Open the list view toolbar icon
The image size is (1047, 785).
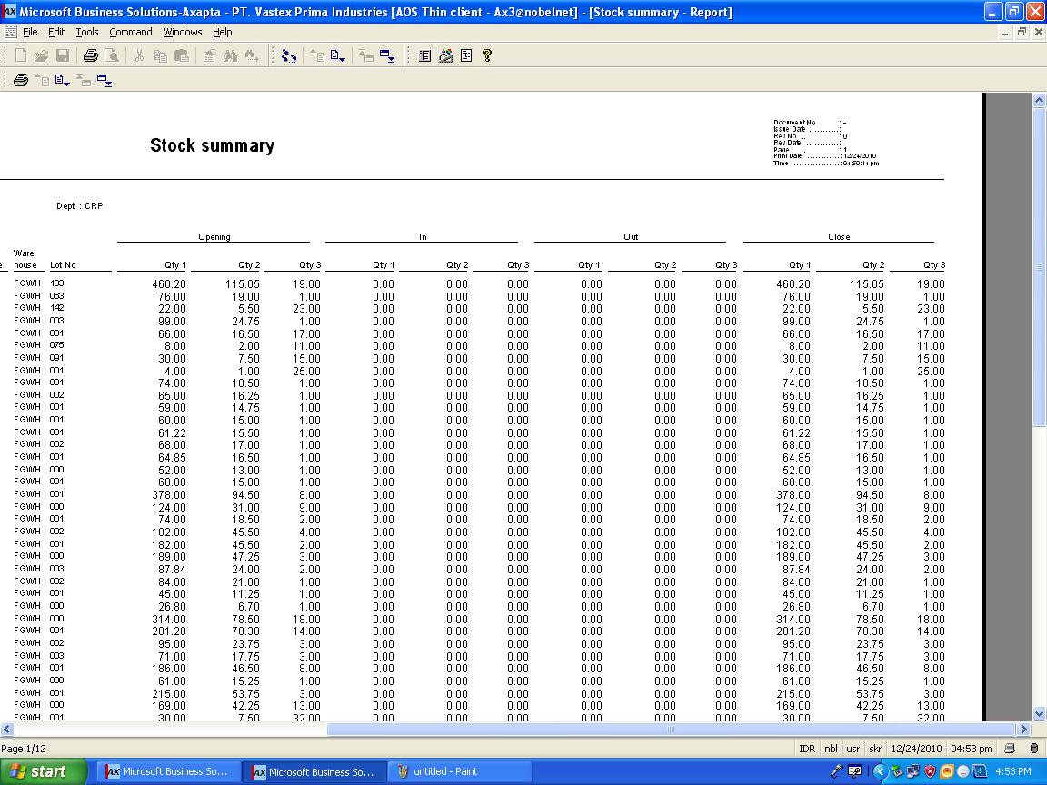coord(424,56)
